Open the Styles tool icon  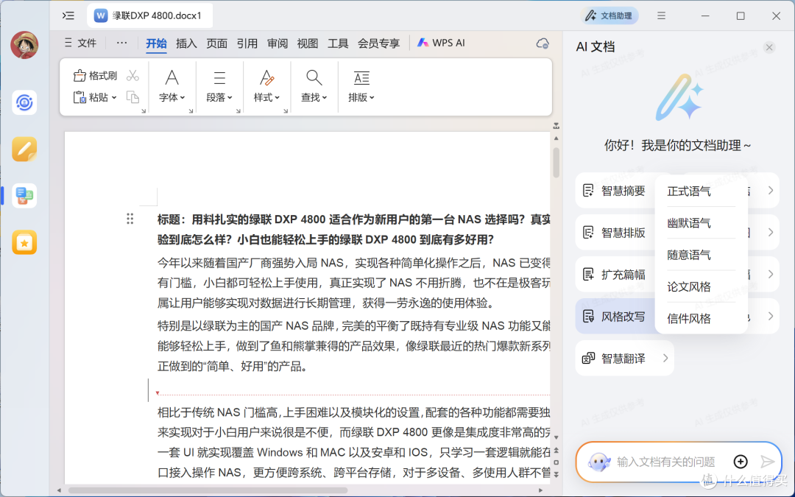click(x=266, y=77)
